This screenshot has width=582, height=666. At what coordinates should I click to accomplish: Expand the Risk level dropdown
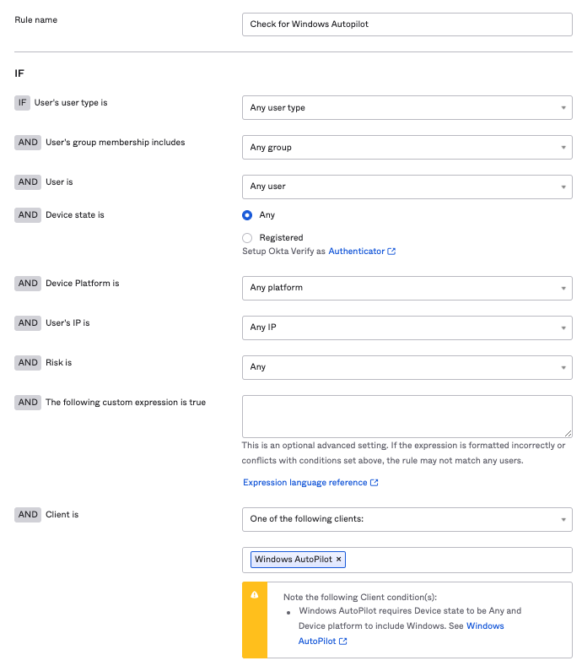point(407,367)
